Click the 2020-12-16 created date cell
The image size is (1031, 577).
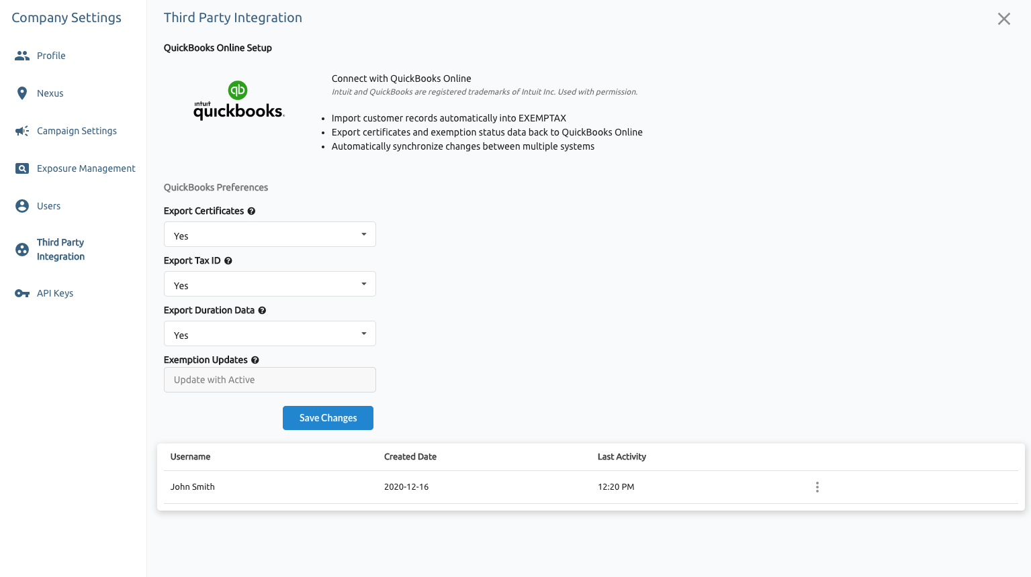tap(406, 487)
